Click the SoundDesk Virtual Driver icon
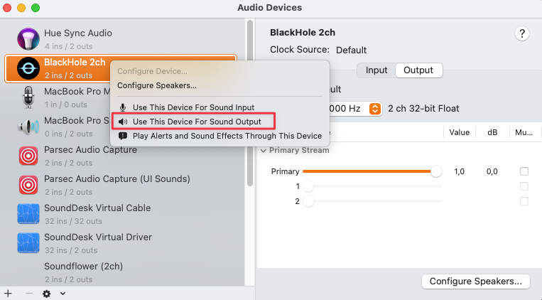The image size is (542, 300). click(x=28, y=243)
